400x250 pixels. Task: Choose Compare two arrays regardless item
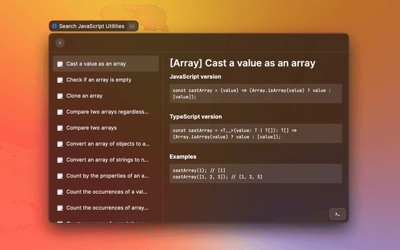107,112
